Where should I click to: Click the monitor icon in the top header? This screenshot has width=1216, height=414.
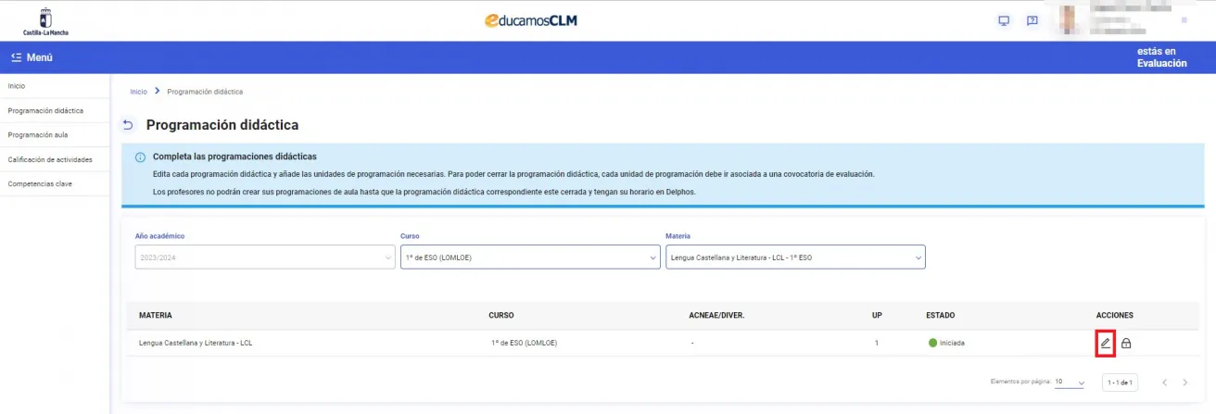click(x=1003, y=20)
